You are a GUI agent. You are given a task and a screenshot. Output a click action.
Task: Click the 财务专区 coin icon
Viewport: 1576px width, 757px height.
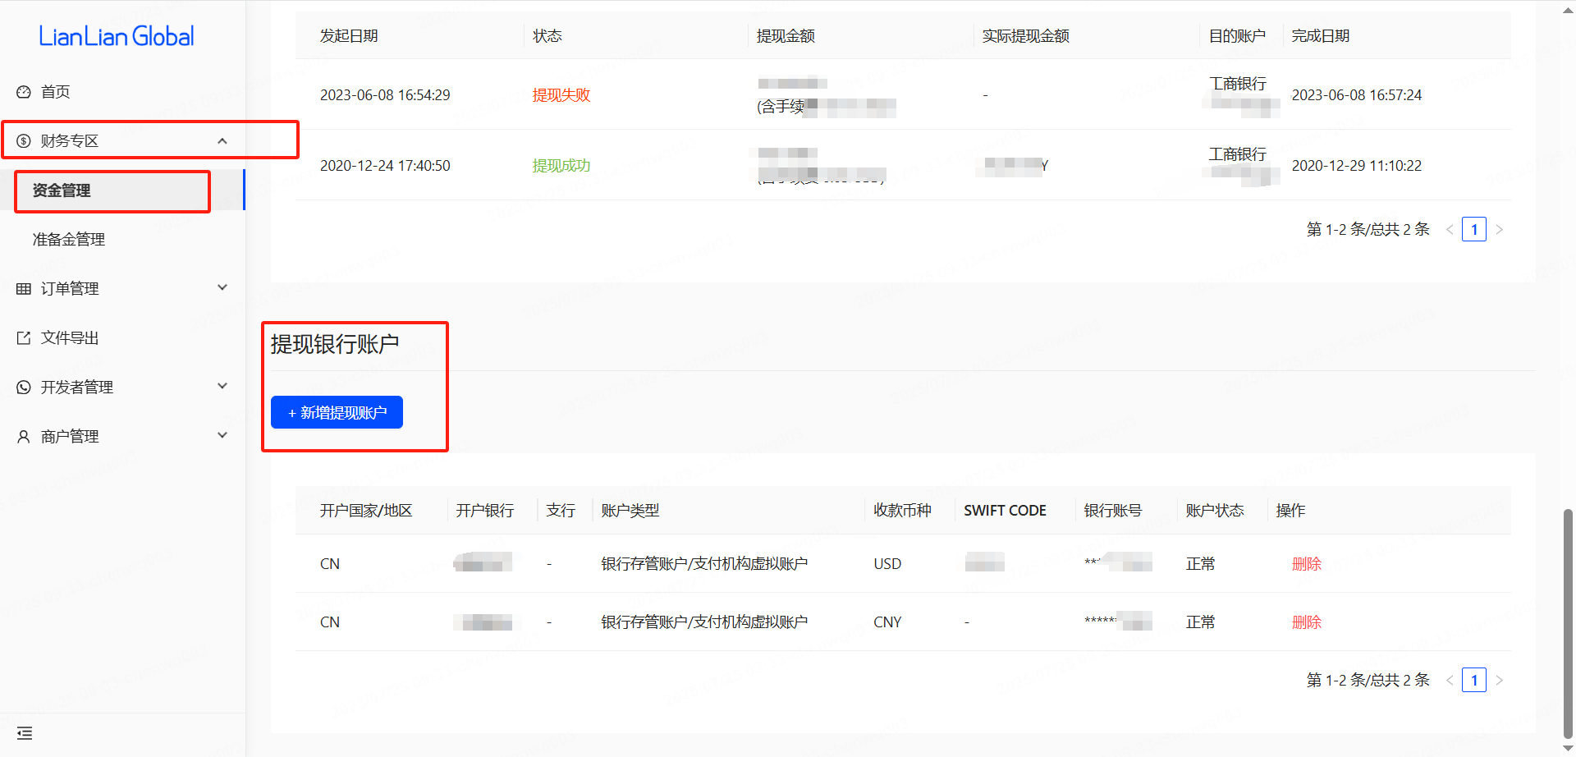pyautogui.click(x=24, y=141)
